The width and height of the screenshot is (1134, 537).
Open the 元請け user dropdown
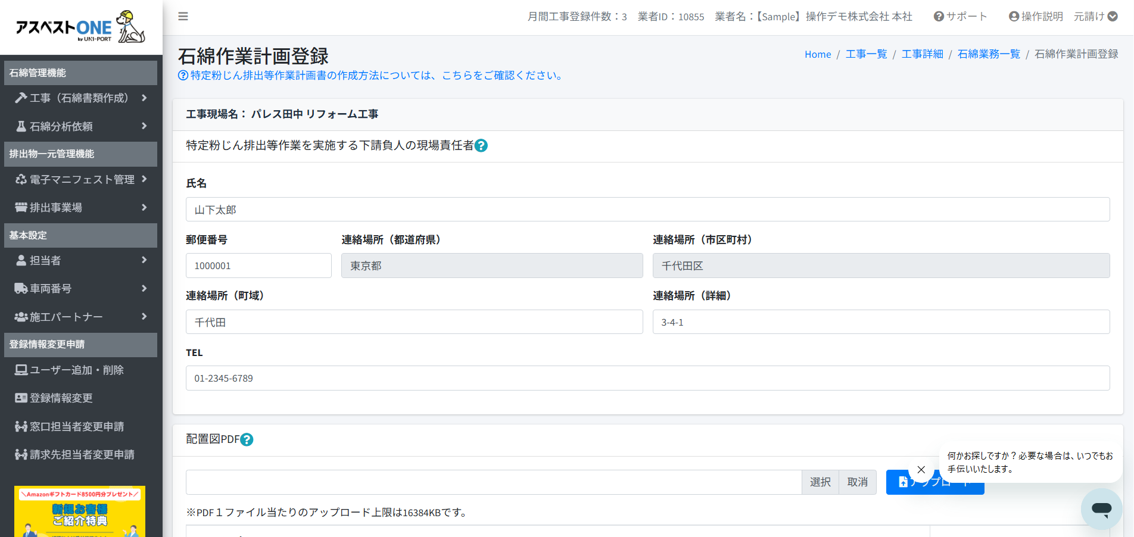pyautogui.click(x=1095, y=17)
